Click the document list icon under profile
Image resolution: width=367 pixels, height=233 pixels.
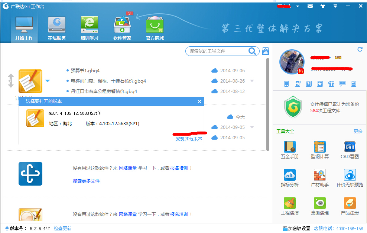[x=354, y=84]
